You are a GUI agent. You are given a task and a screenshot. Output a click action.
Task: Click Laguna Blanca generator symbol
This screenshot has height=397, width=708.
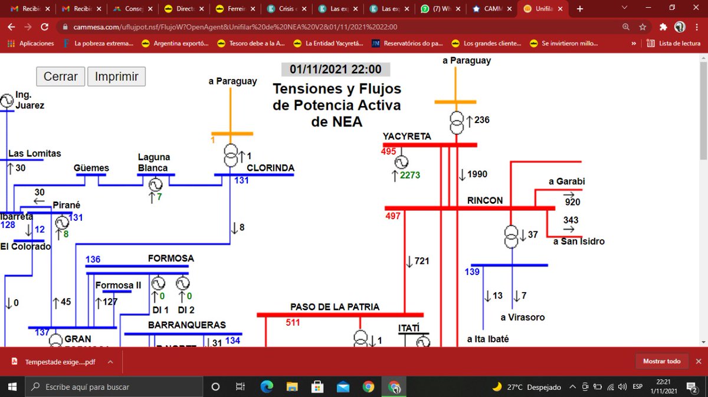point(155,184)
